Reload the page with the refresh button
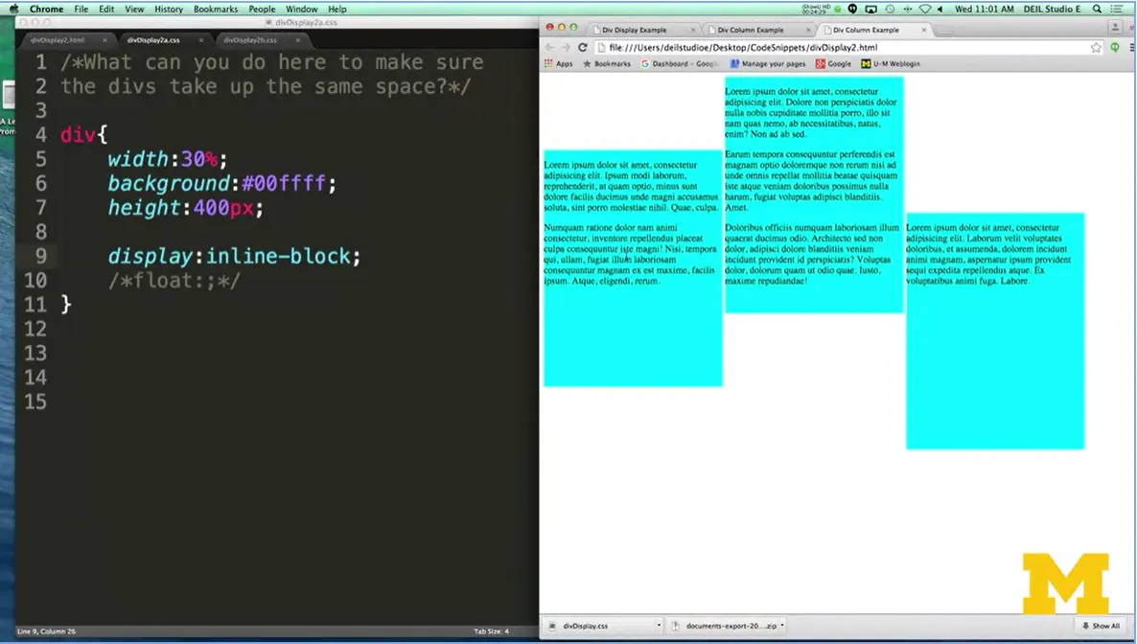 [x=583, y=45]
